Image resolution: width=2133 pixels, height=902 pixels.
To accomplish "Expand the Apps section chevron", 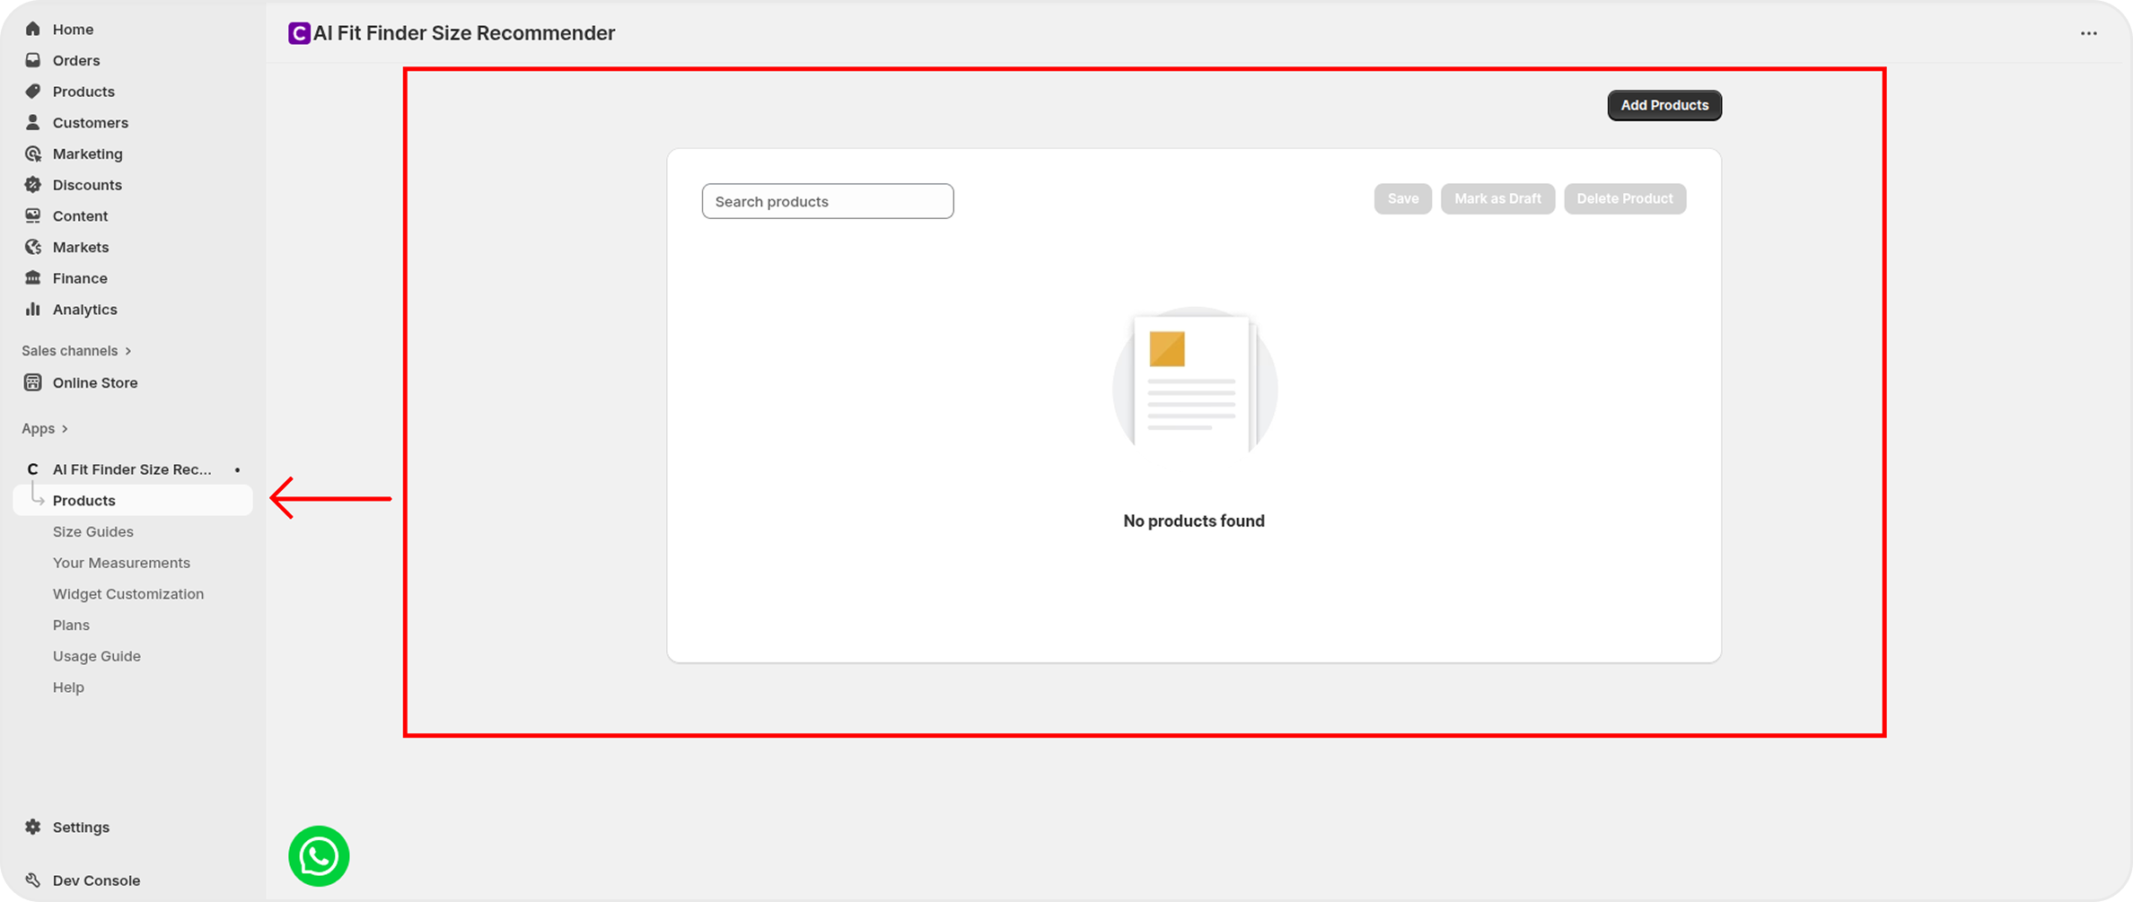I will pos(65,429).
